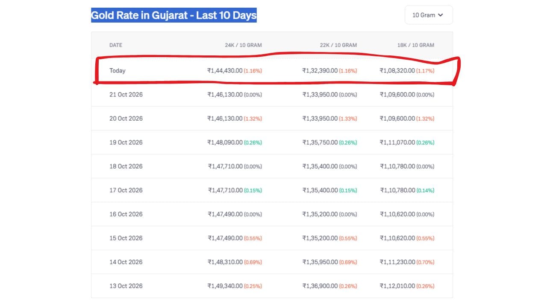This screenshot has height=307, width=547.
Task: Click the 22K price for 16 Oct 2026
Action: pyautogui.click(x=320, y=214)
